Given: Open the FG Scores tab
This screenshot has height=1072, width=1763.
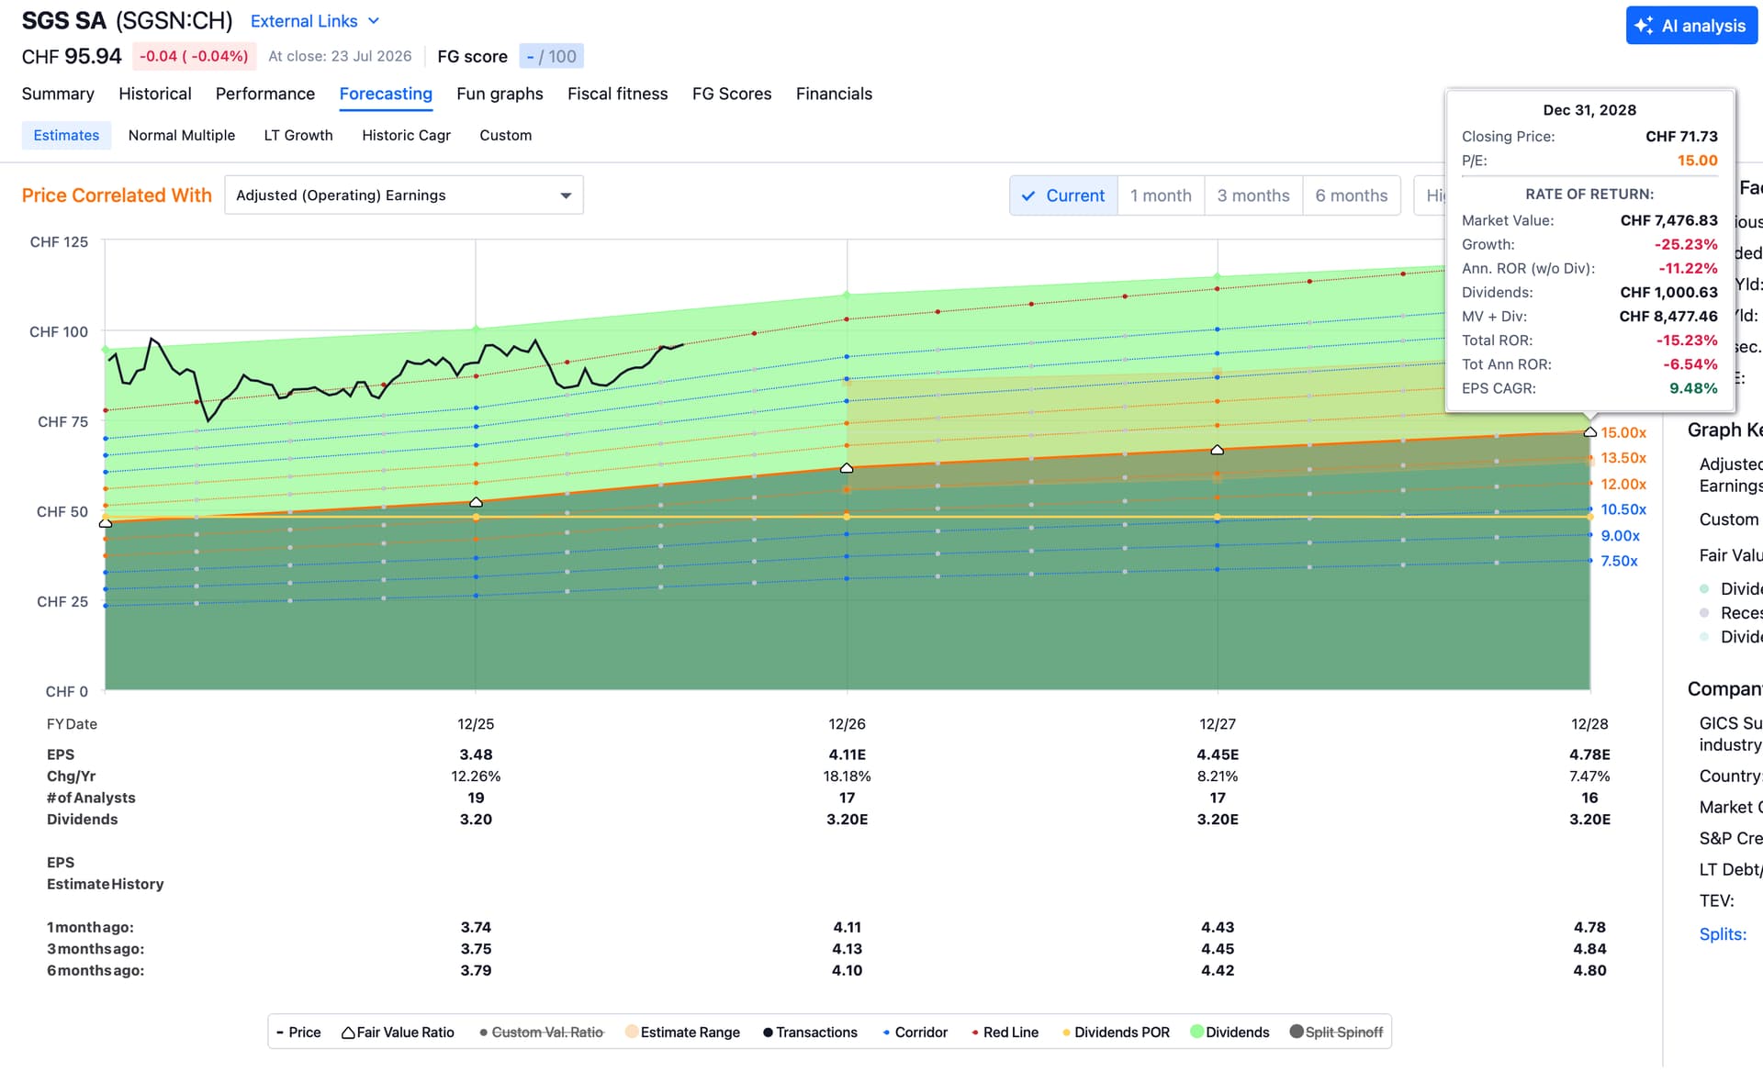Looking at the screenshot, I should coord(732,94).
